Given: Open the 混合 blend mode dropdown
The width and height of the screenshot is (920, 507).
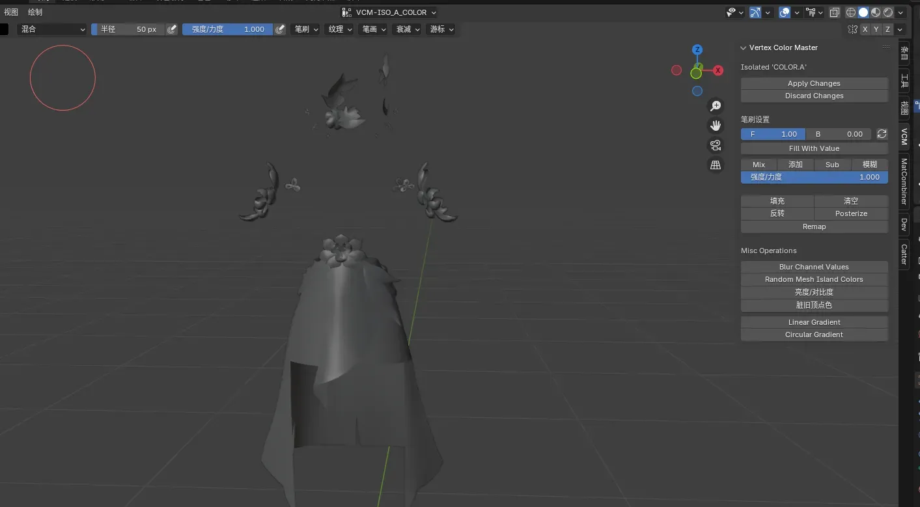Looking at the screenshot, I should (52, 29).
